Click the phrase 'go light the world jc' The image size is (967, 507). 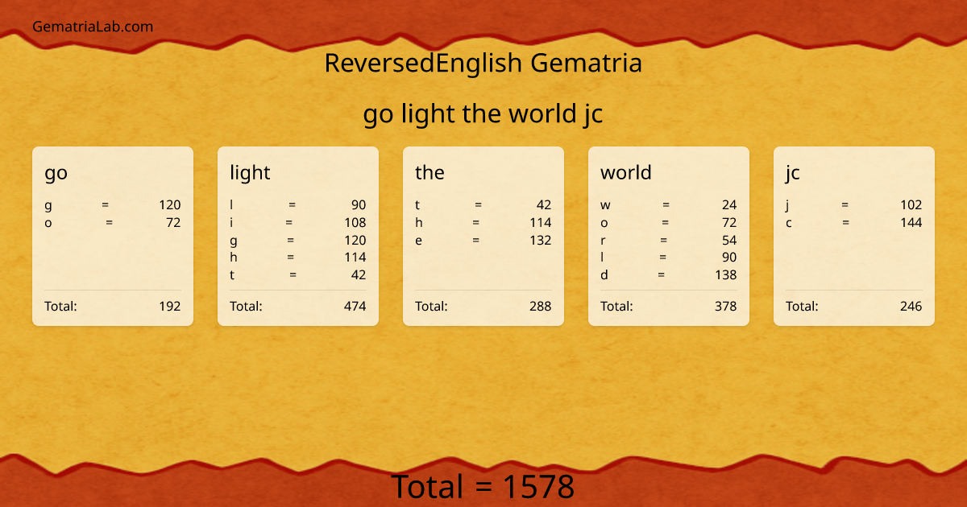click(483, 114)
